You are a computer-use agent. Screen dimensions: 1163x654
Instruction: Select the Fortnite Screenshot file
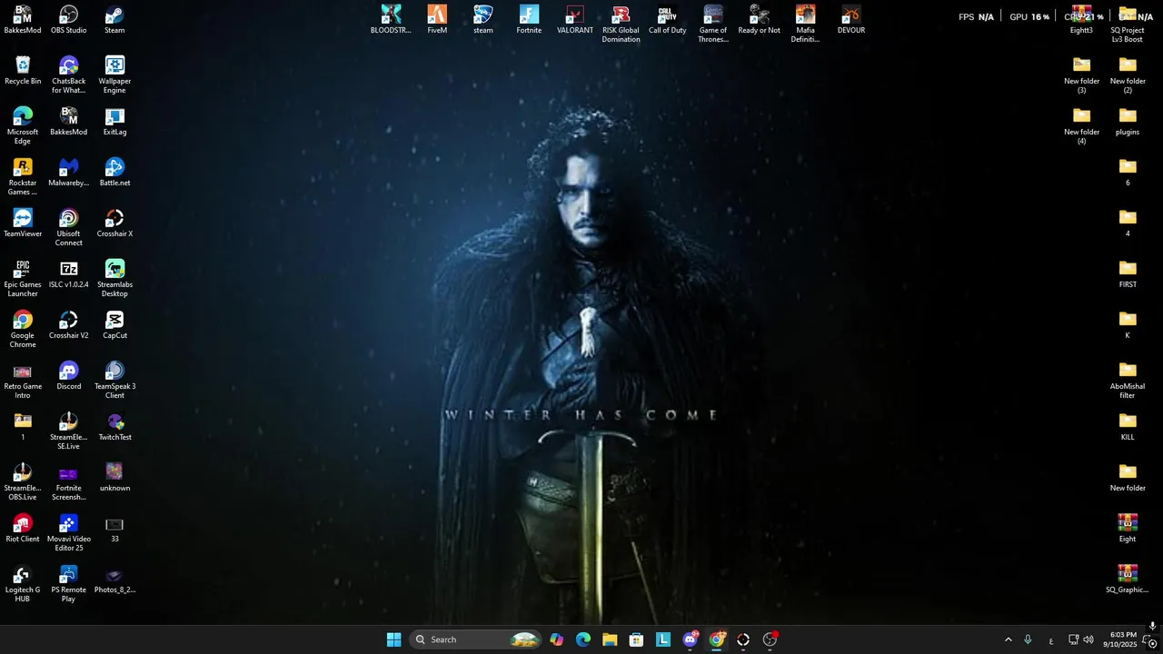[x=69, y=482]
